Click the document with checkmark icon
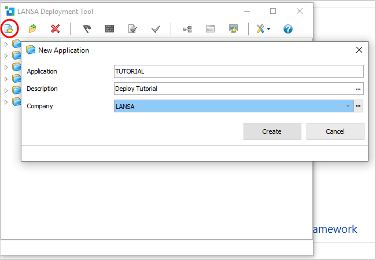This screenshot has width=376, height=260. point(132,29)
